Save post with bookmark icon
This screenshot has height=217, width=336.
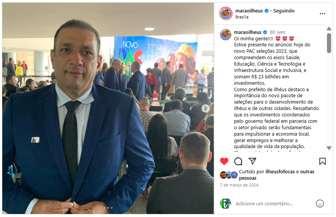pos(322,161)
